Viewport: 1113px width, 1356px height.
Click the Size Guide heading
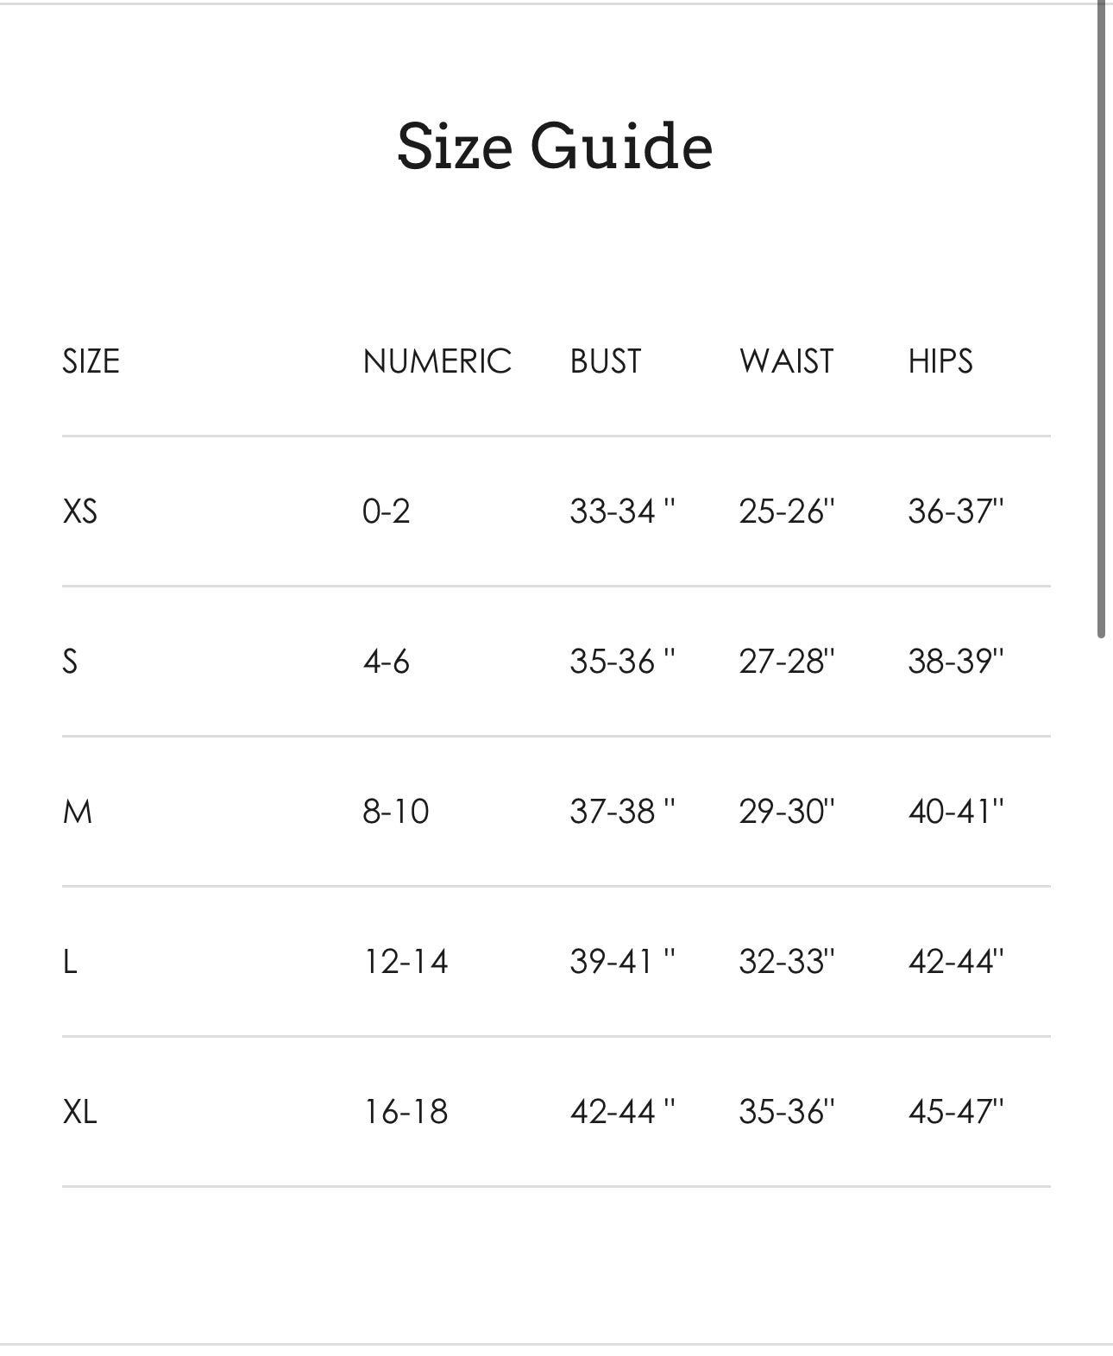[x=555, y=146]
